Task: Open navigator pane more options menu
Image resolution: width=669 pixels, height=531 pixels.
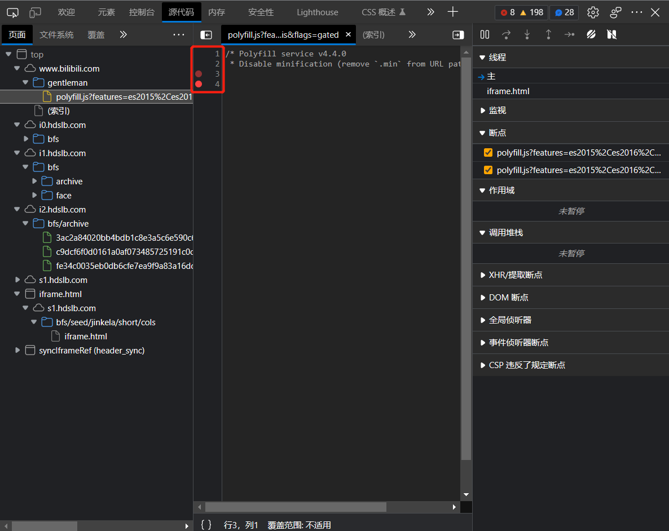Action: click(x=179, y=34)
